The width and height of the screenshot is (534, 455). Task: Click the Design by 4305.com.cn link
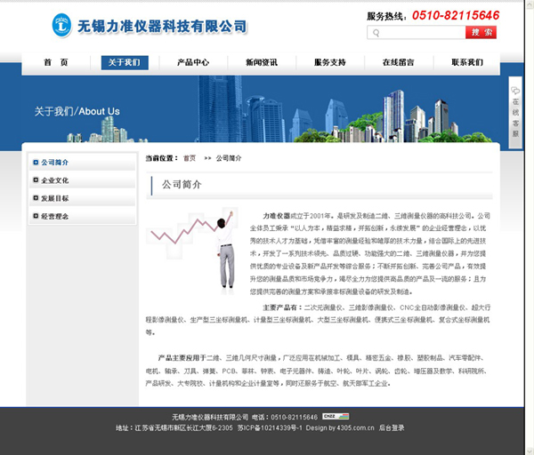340,427
